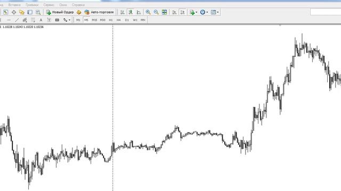Open the Графики menu
This screenshot has width=341, height=191.
[32, 5]
